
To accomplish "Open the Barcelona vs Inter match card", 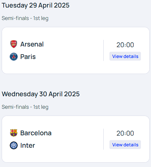I will tap(76, 139).
